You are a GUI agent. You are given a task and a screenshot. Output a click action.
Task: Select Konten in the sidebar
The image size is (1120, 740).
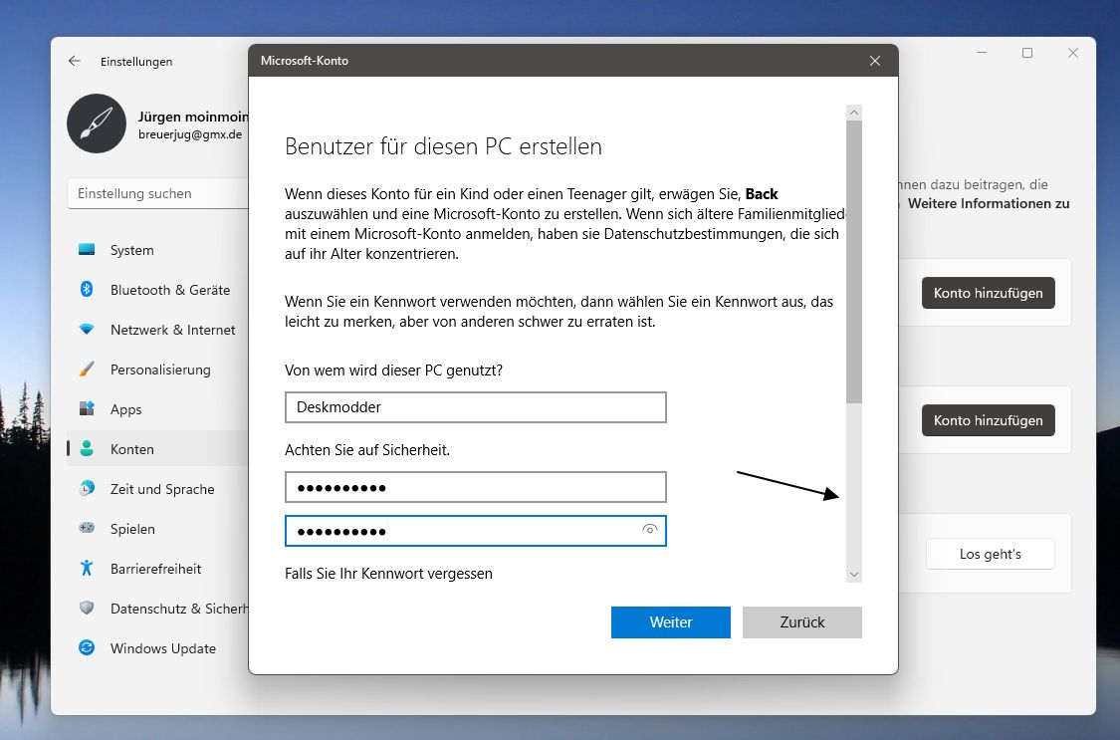click(x=158, y=449)
